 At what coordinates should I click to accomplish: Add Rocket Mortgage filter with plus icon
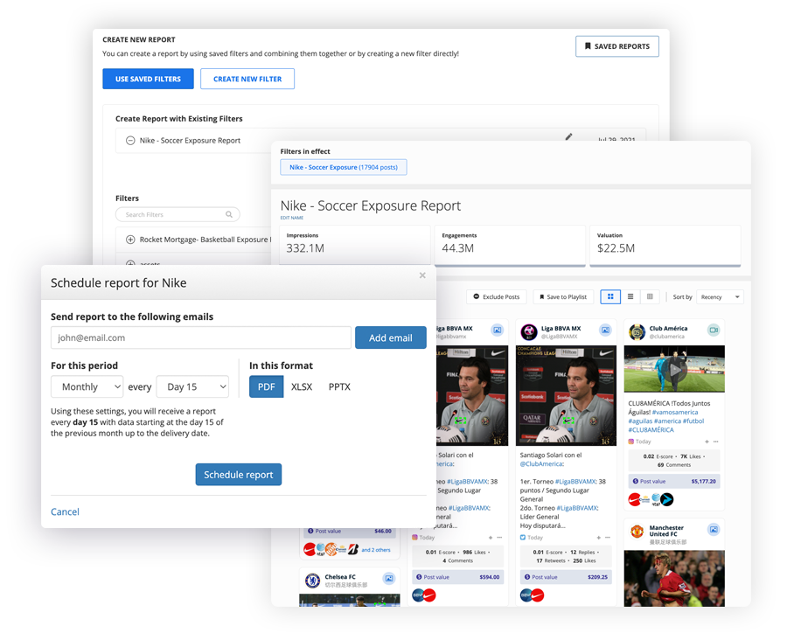pos(130,240)
